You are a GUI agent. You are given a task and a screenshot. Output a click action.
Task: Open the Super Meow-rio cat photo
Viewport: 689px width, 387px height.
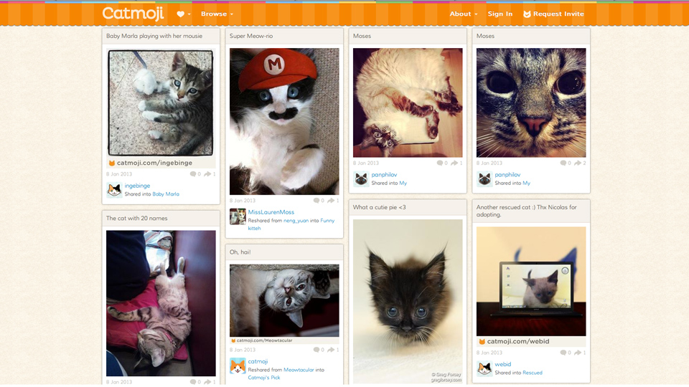coord(284,121)
